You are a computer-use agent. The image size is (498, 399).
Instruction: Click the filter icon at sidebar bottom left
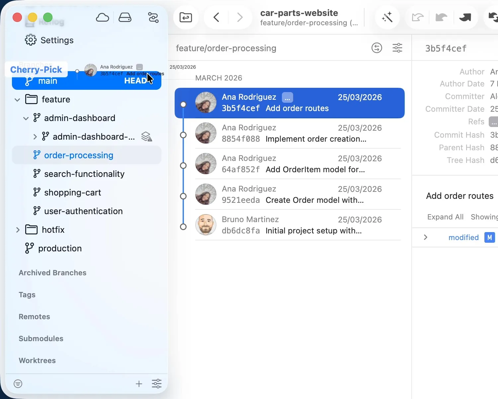[18, 384]
